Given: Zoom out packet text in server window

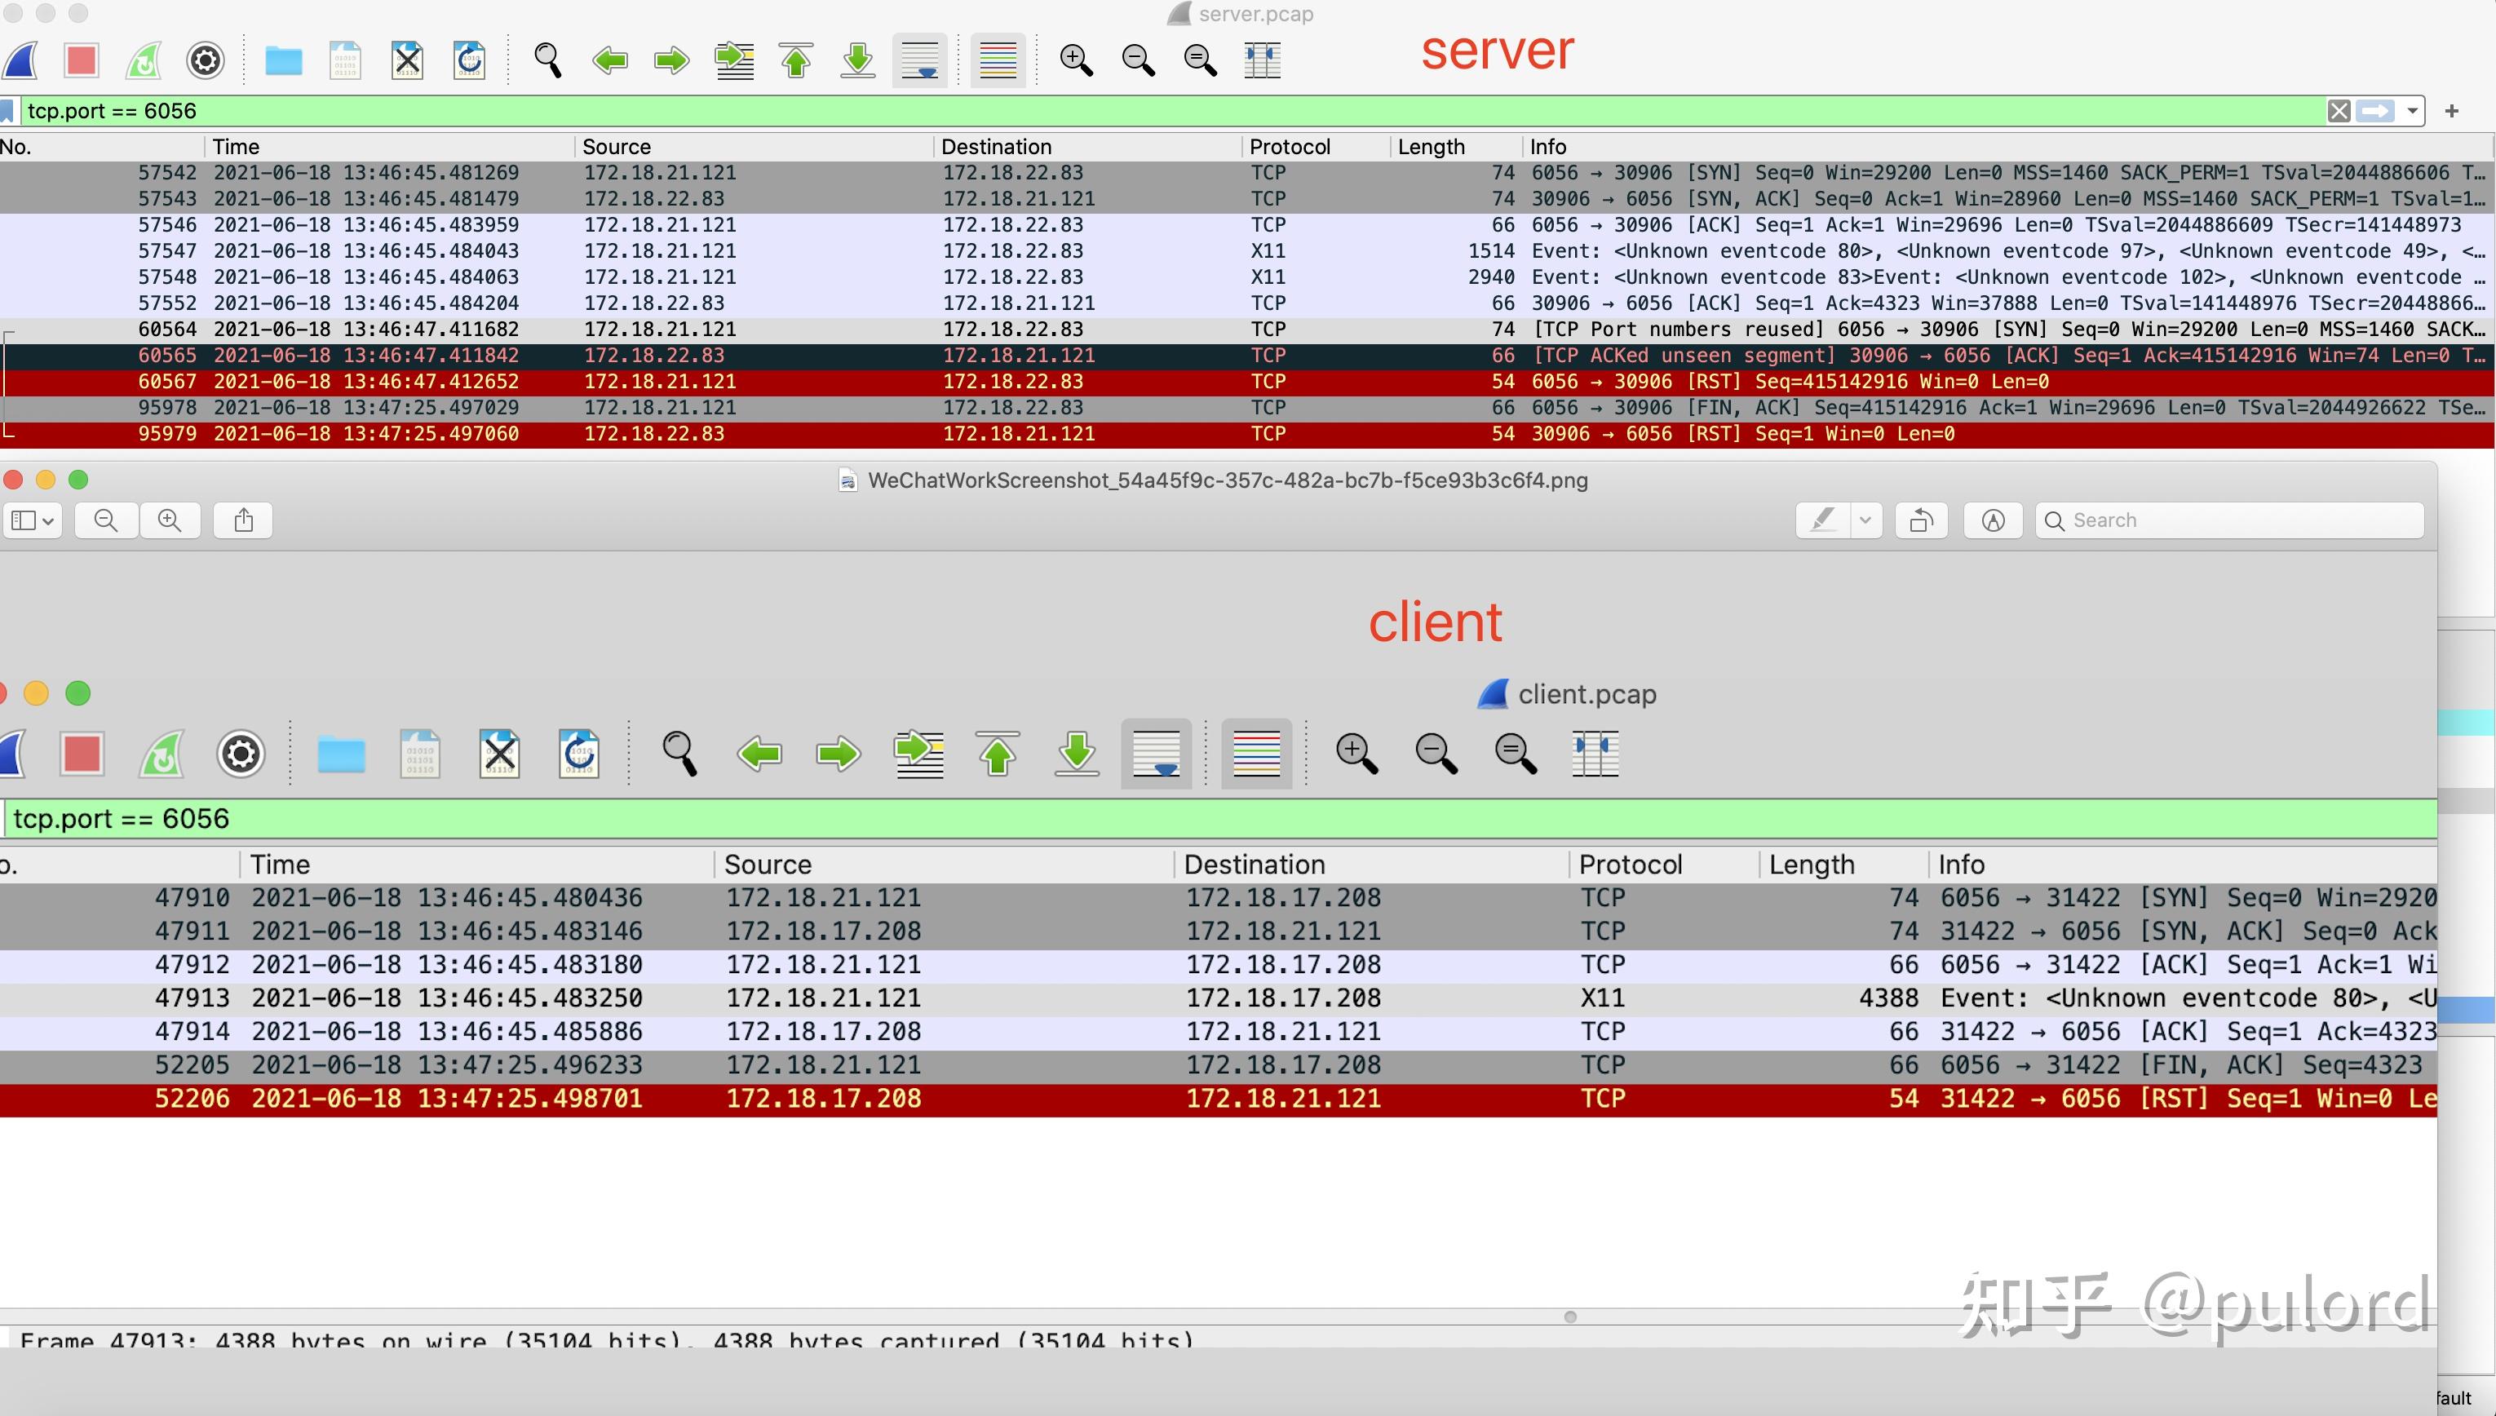Looking at the screenshot, I should point(1139,60).
